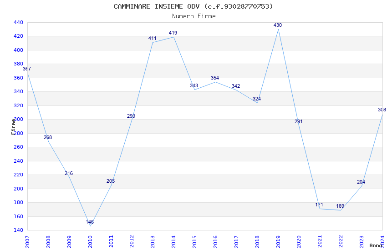
Task: Click x-axis year label 2015
Action: 194,242
